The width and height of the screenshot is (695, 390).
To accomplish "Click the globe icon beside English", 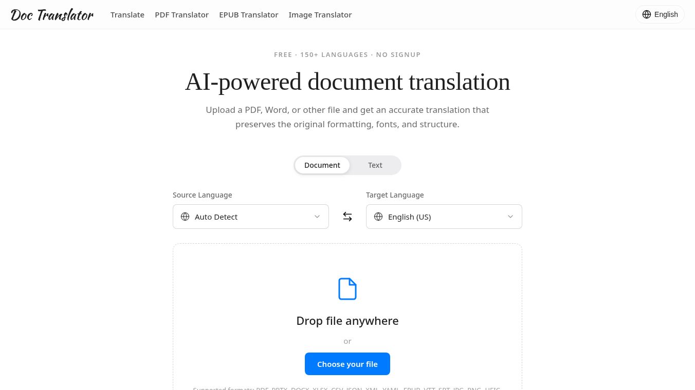I will (x=647, y=14).
